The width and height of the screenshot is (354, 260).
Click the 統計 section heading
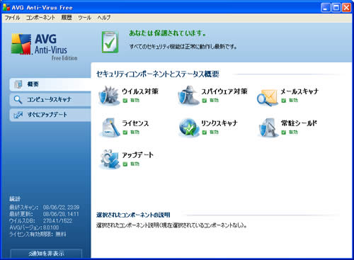click(x=15, y=199)
